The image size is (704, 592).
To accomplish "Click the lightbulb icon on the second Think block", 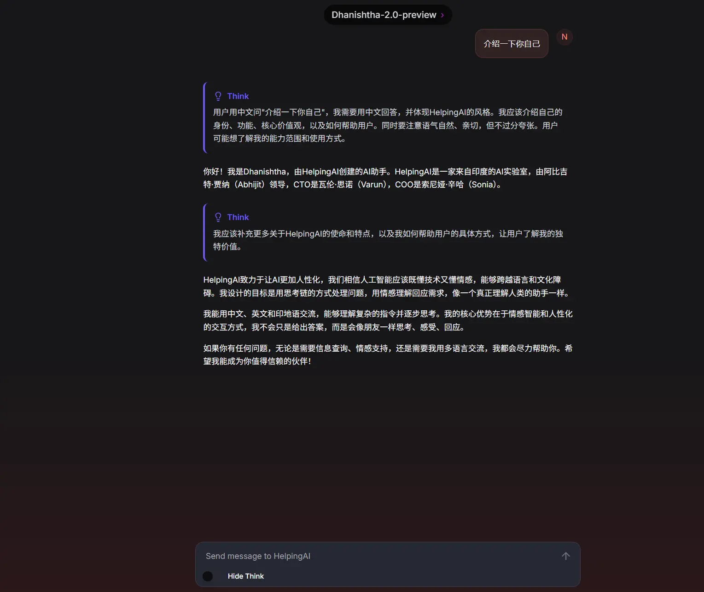I will click(x=218, y=217).
